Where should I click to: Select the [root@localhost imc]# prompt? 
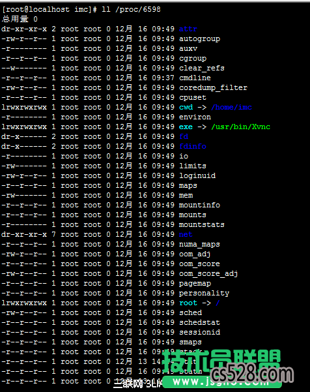[x=49, y=10]
